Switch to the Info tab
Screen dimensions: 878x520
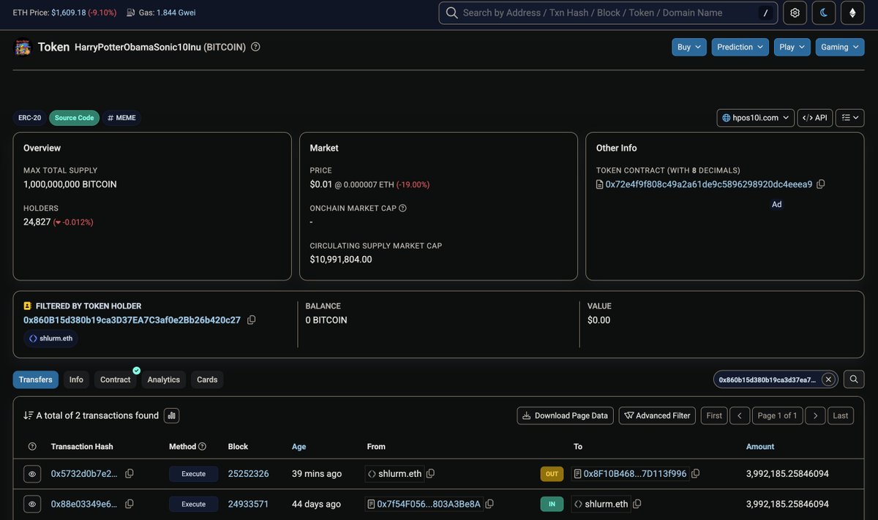(76, 380)
